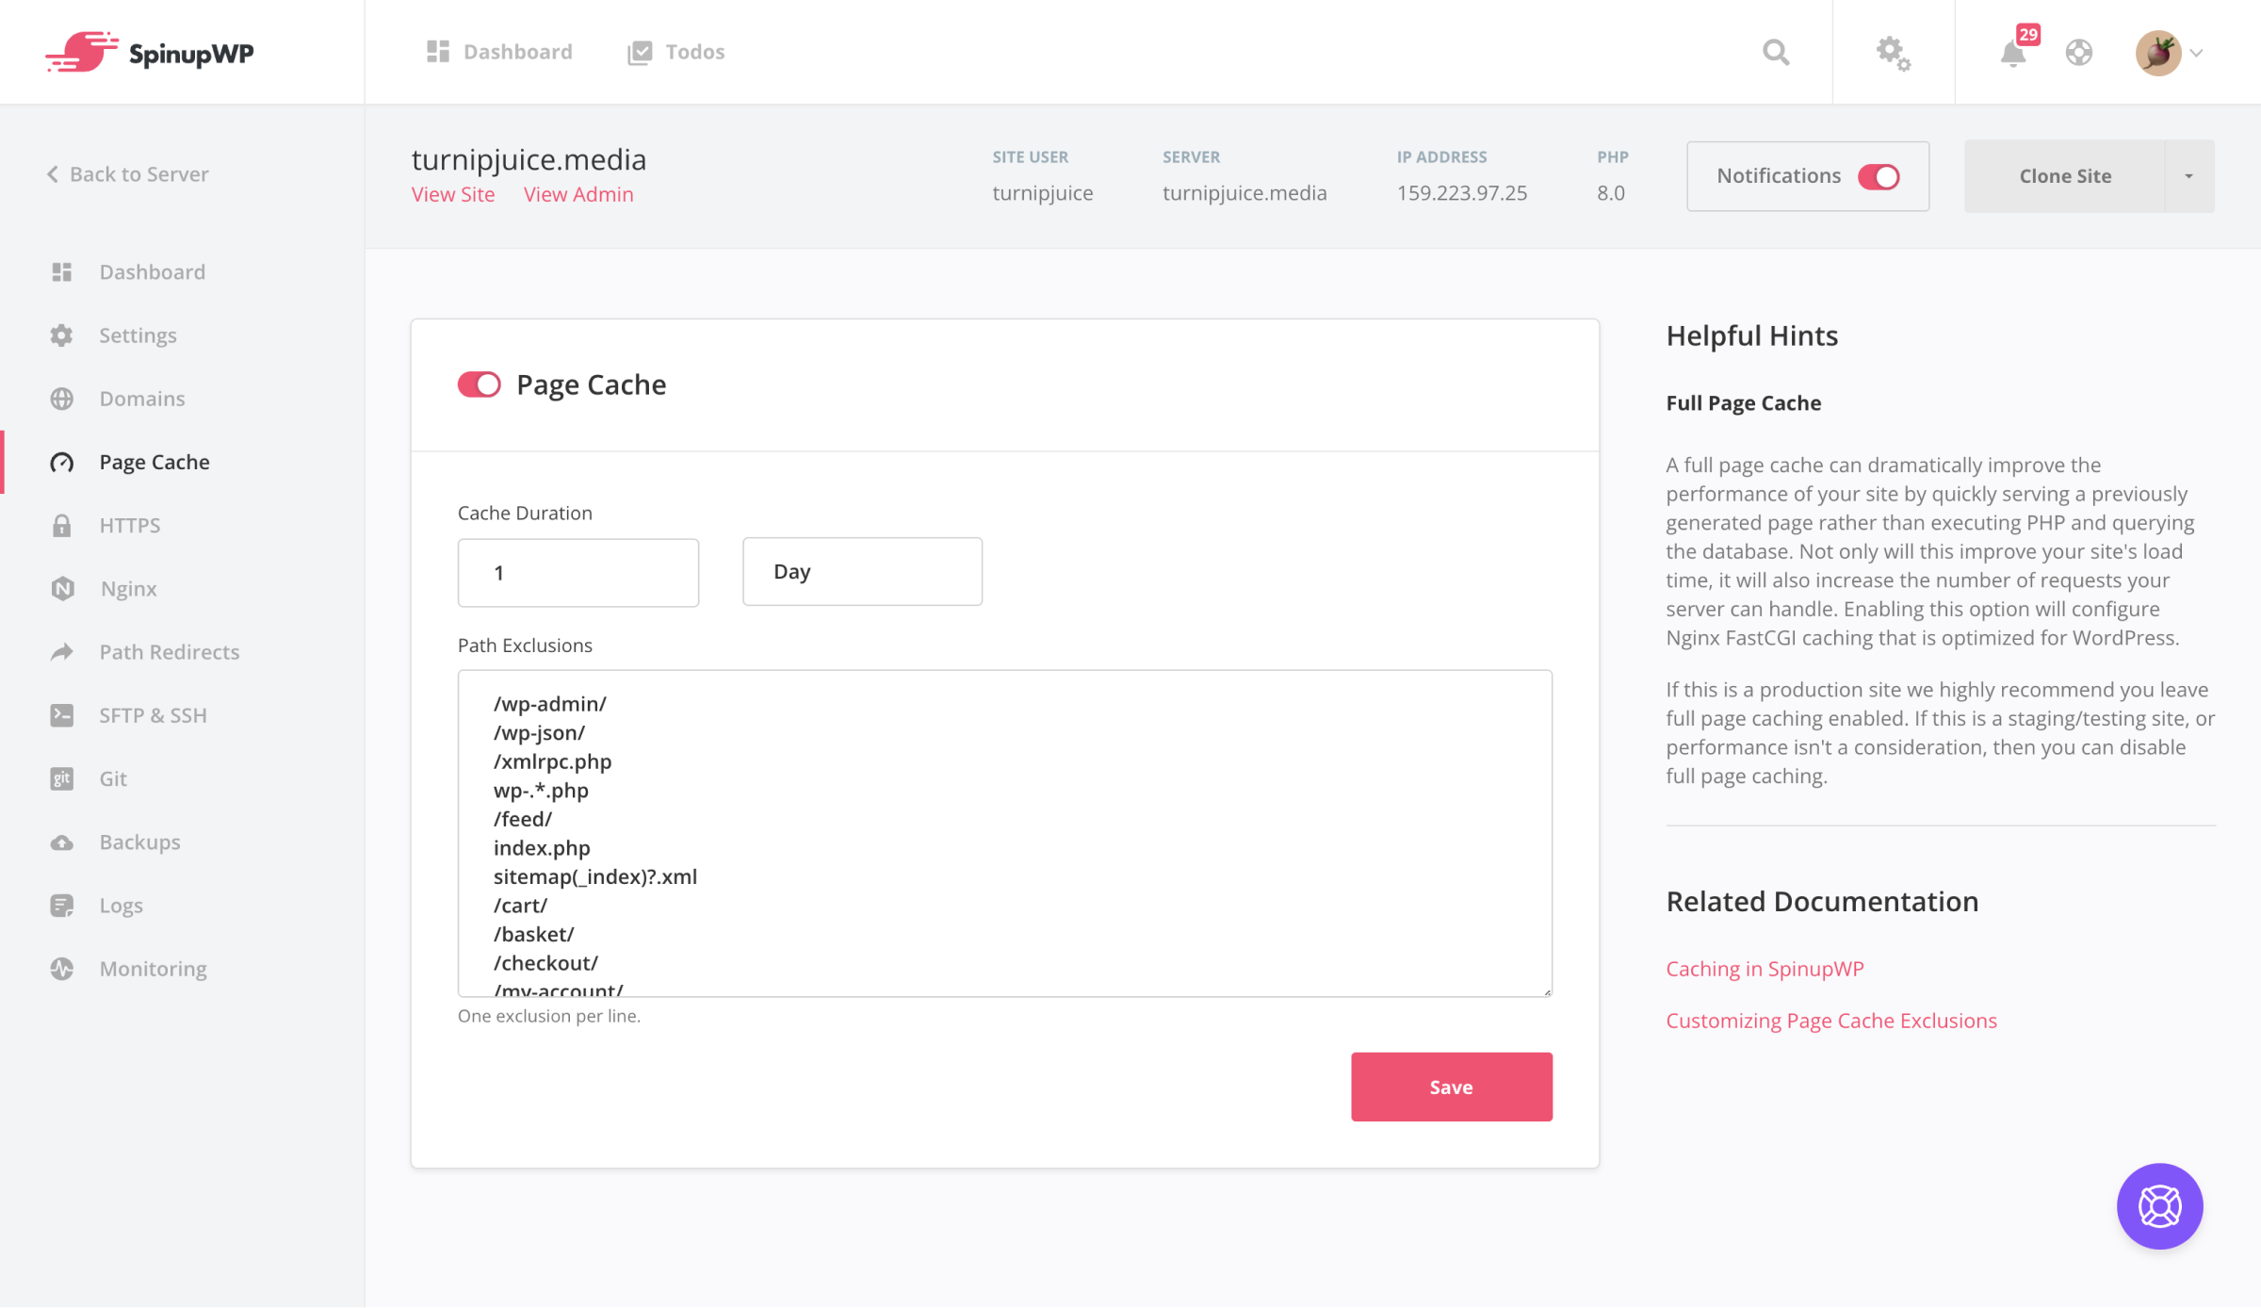Open the View Admin link

pos(578,194)
